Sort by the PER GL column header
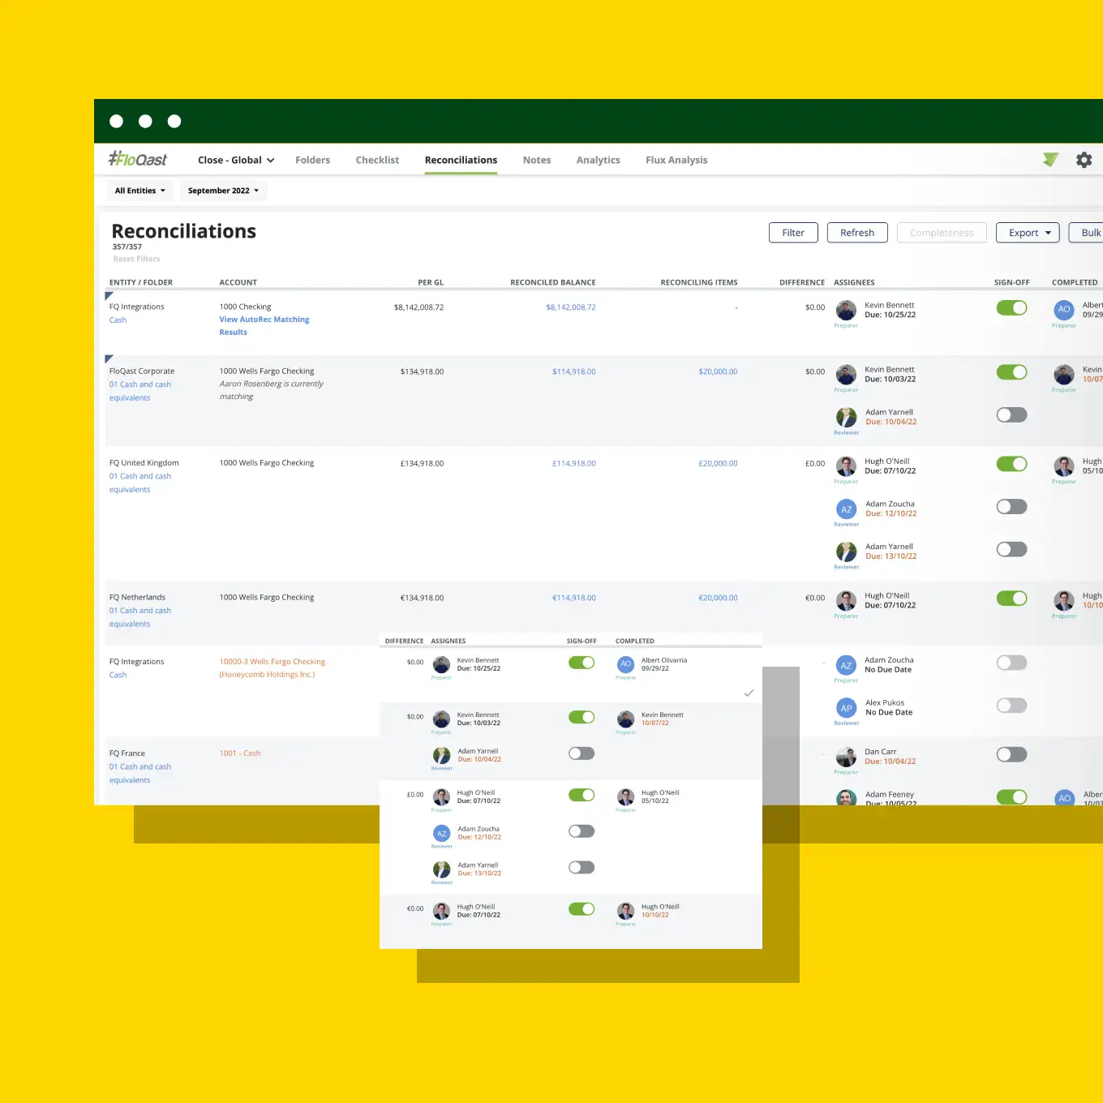 click(x=431, y=283)
